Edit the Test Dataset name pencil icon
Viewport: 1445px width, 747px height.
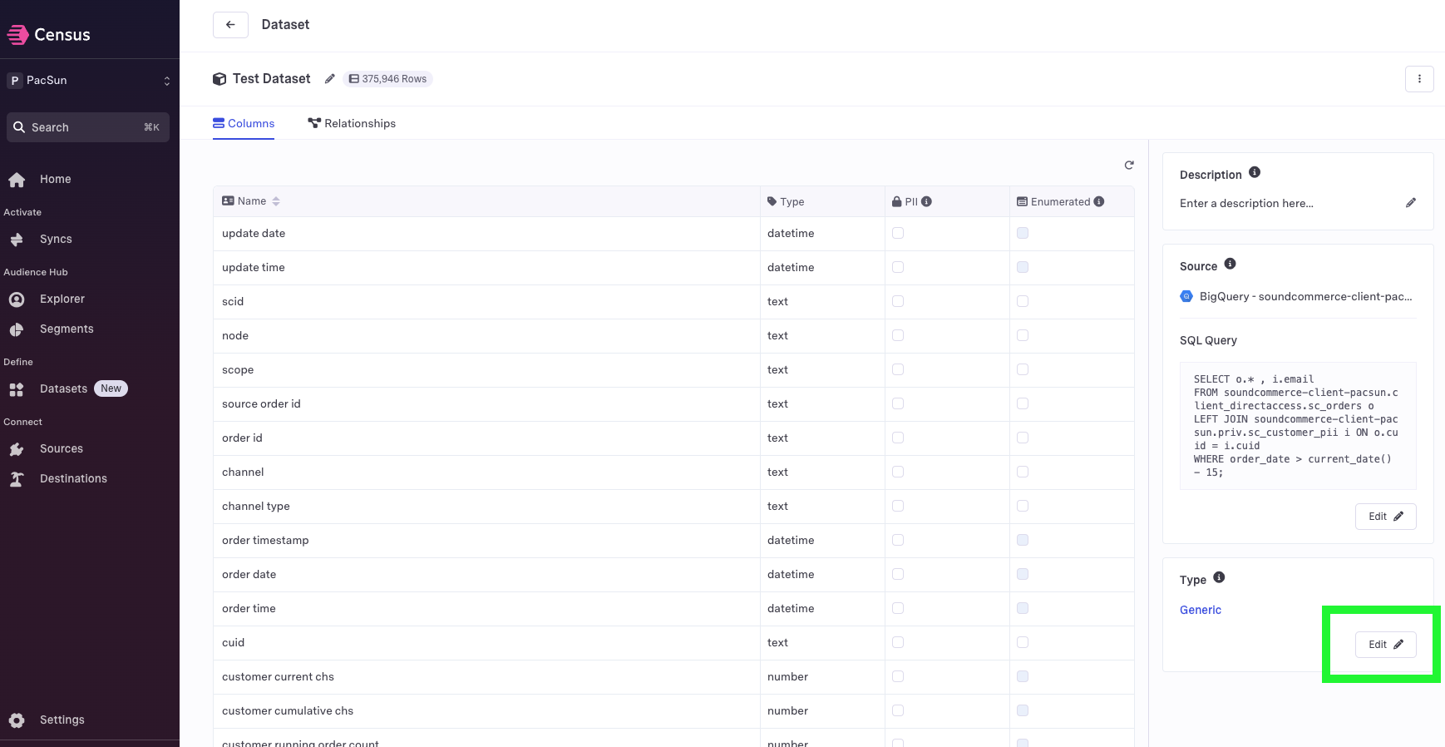[329, 79]
